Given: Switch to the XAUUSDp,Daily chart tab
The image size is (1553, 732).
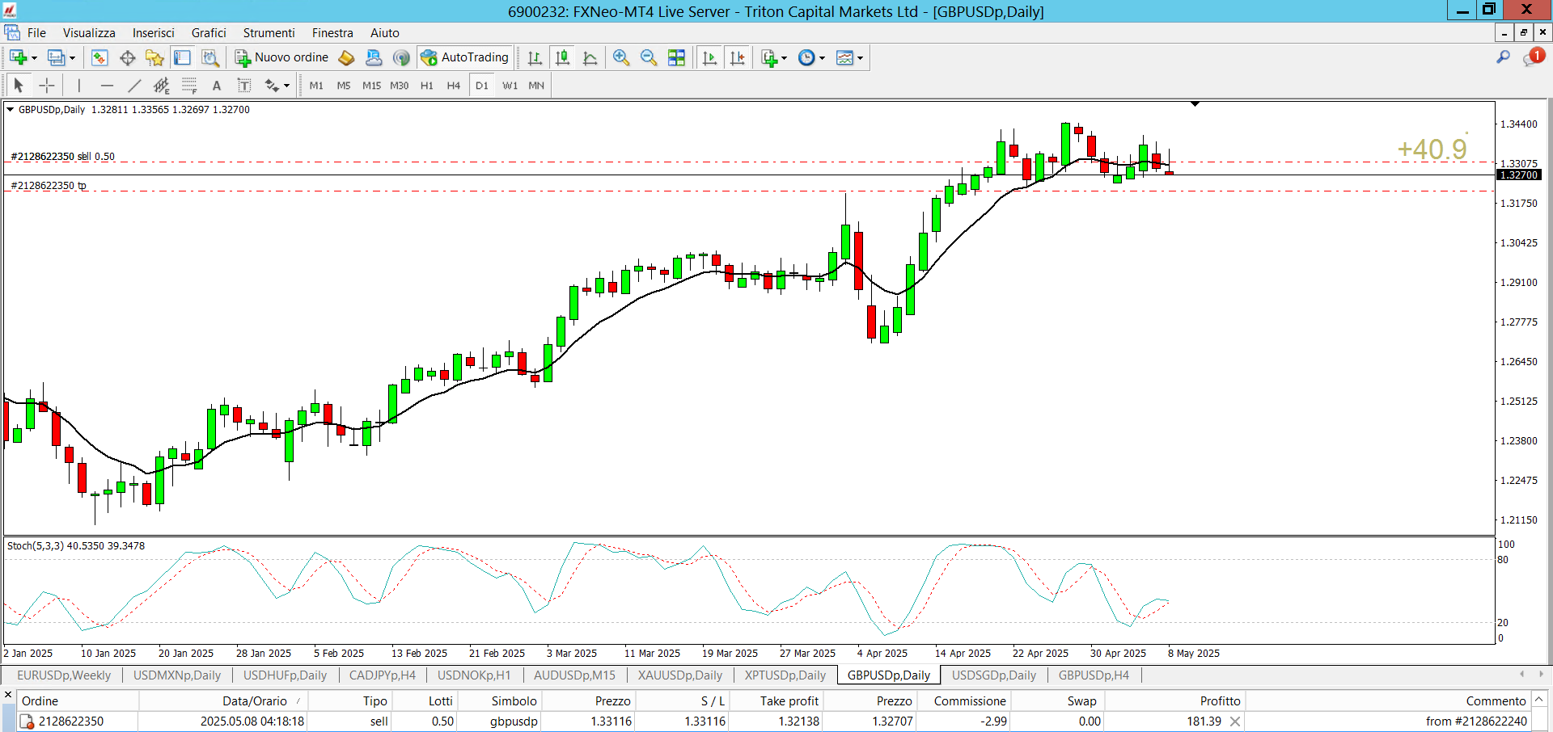Looking at the screenshot, I should point(679,675).
